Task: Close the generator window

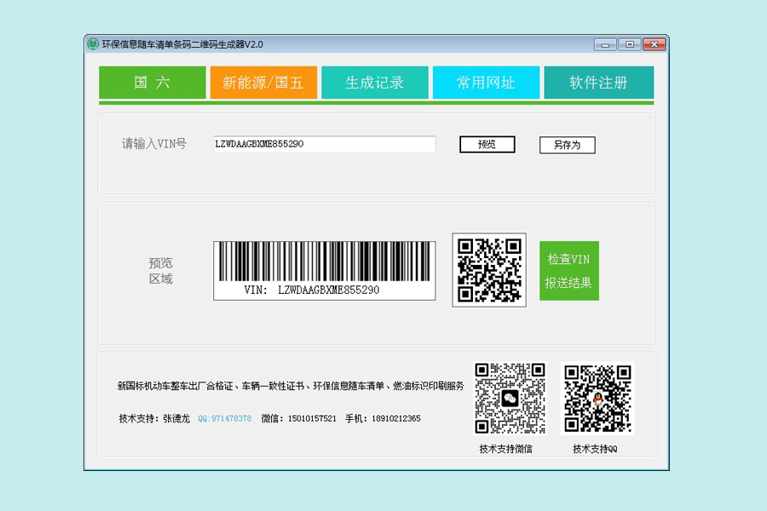Action: pos(654,44)
